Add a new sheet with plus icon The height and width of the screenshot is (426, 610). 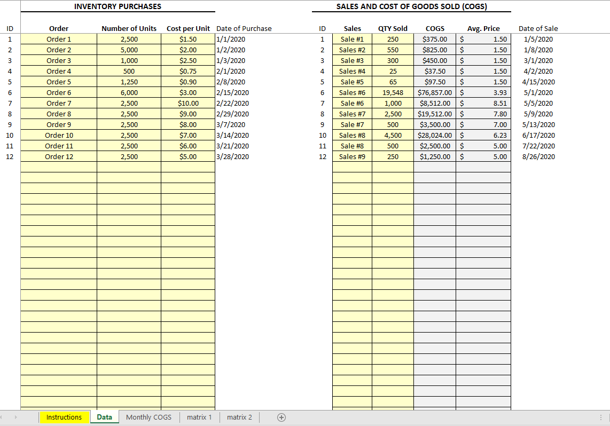282,417
